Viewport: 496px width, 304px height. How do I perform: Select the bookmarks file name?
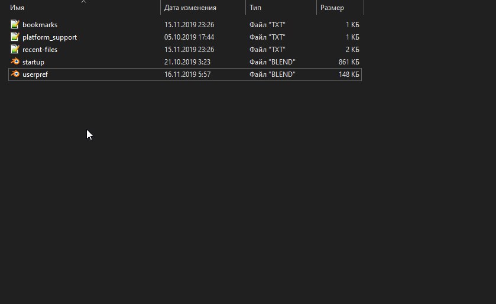[x=40, y=25]
